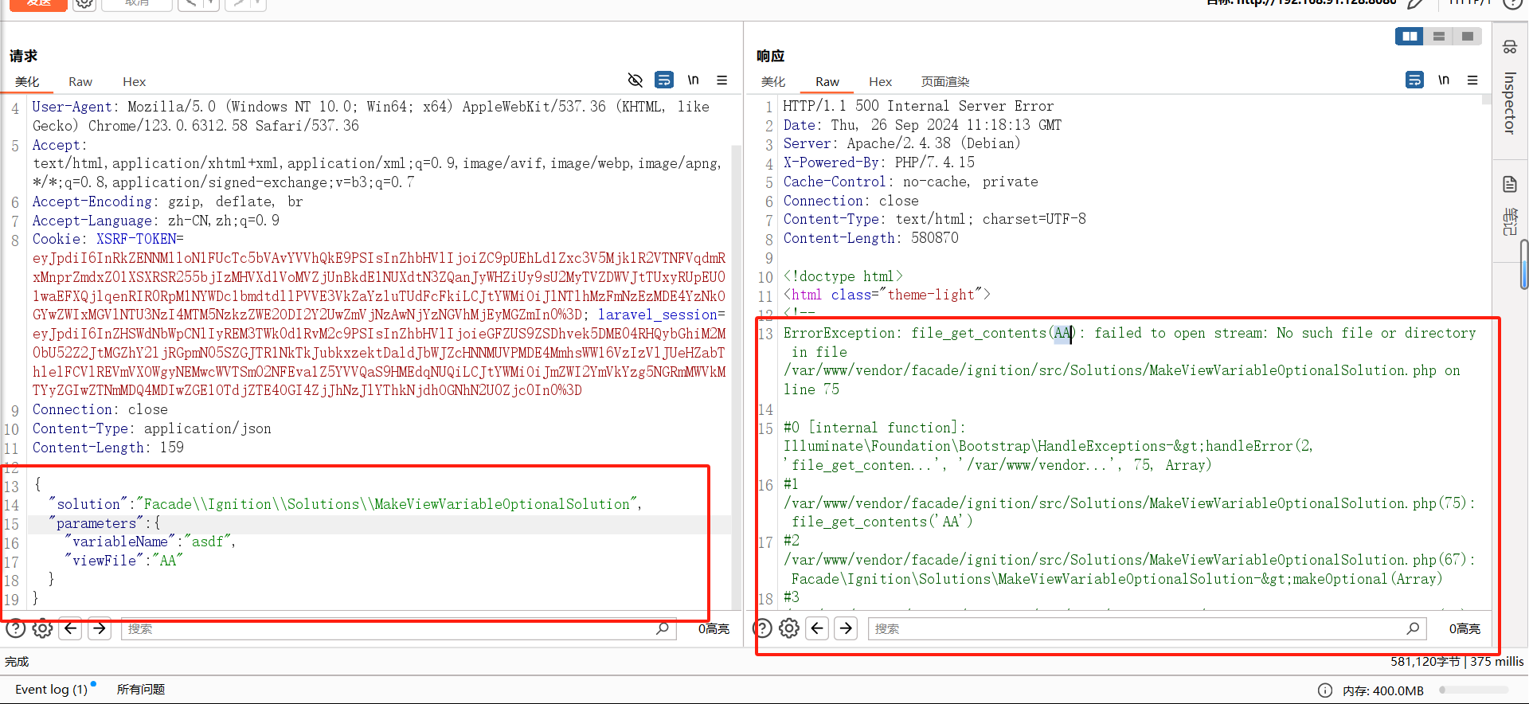Click magnifier icon in response search bar

tap(1413, 629)
